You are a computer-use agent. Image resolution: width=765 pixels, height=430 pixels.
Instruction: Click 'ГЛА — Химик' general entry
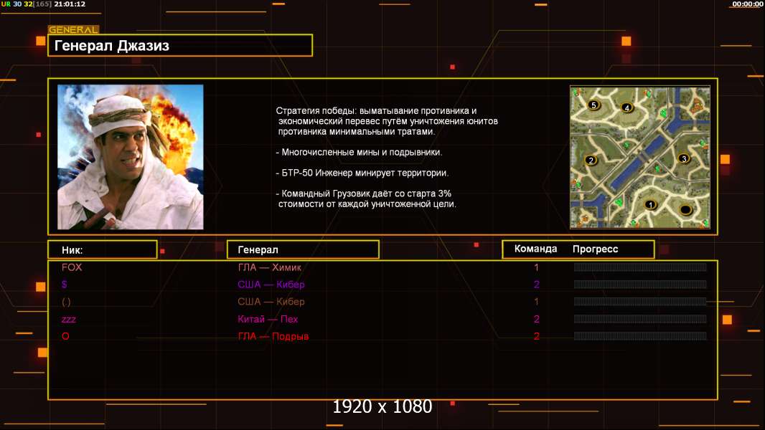coord(269,267)
